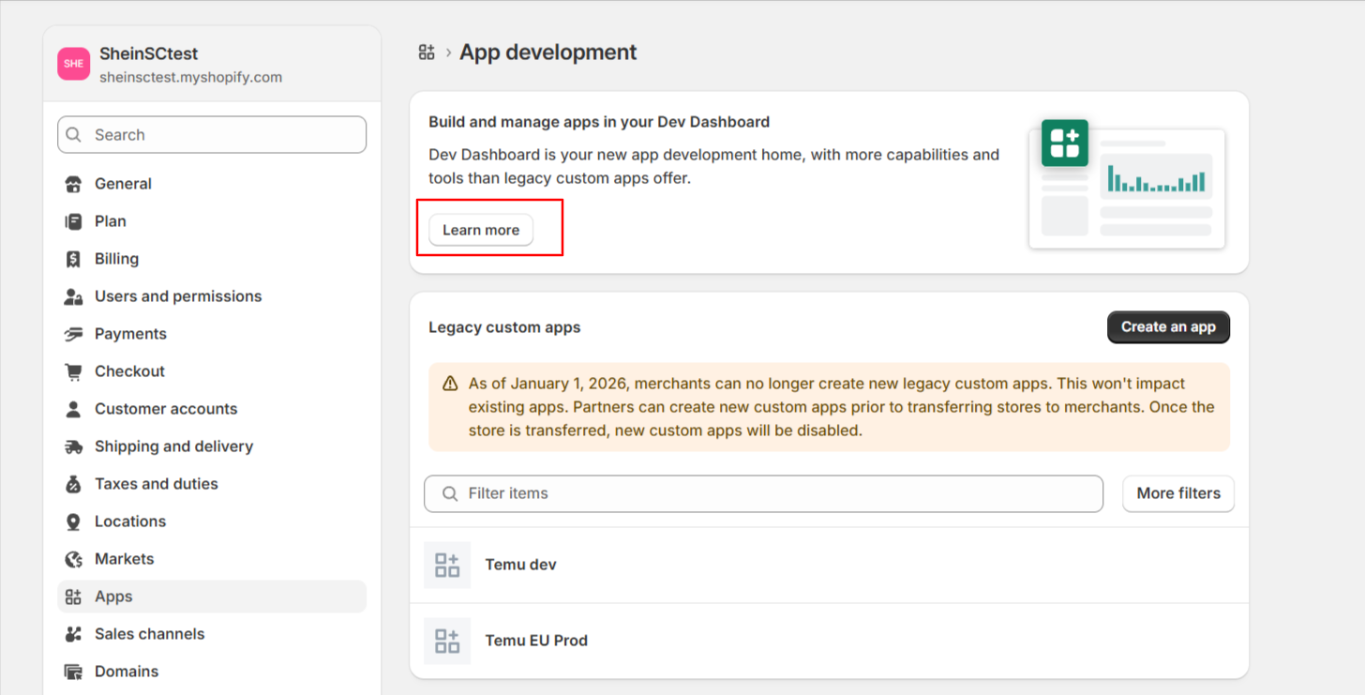The width and height of the screenshot is (1365, 695).
Task: Click the Locations pin icon in sidebar
Action: pyautogui.click(x=73, y=521)
